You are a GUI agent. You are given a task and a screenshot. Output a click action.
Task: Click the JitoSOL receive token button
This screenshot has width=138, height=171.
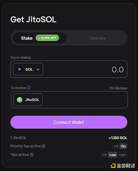(x=28, y=100)
